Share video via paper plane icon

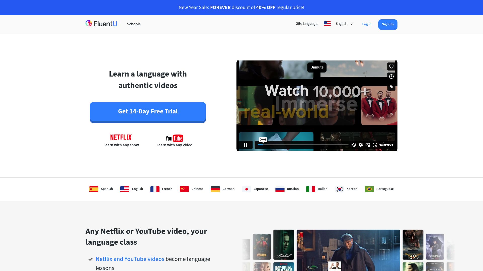[x=391, y=87]
